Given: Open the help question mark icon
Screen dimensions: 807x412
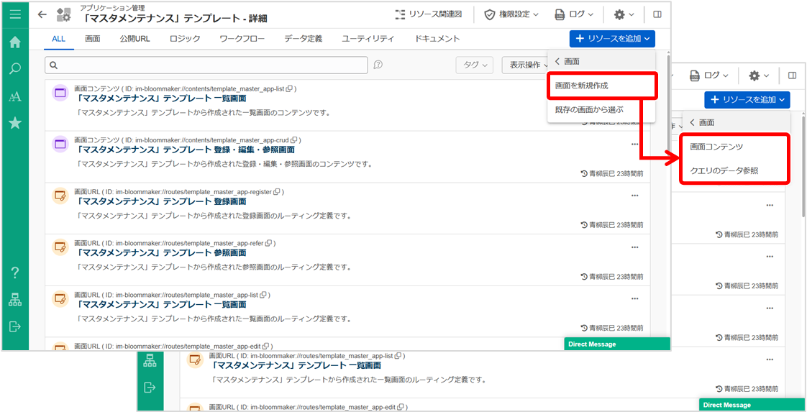Looking at the screenshot, I should coord(15,273).
